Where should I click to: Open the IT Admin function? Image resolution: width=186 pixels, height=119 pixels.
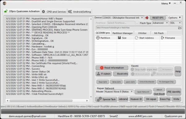tap(104, 74)
